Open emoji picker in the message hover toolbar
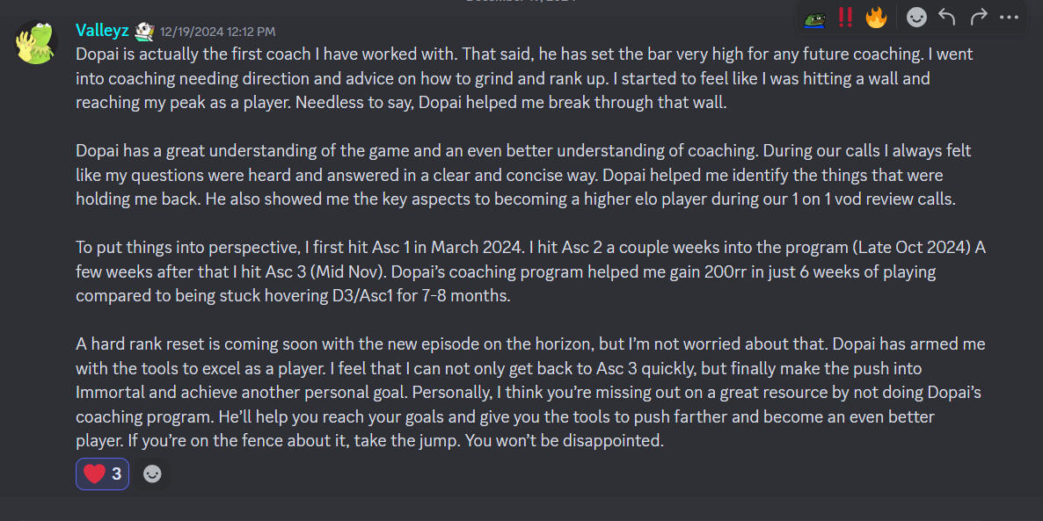Viewport: 1043px width, 521px height. (916, 17)
